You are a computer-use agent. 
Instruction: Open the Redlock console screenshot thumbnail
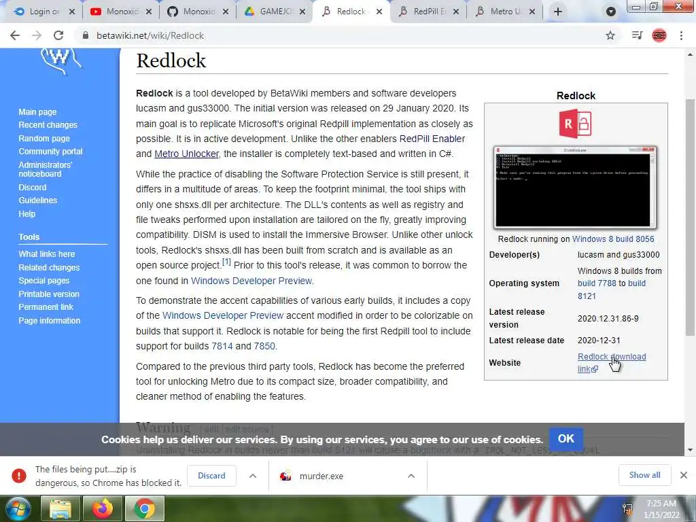(x=575, y=188)
